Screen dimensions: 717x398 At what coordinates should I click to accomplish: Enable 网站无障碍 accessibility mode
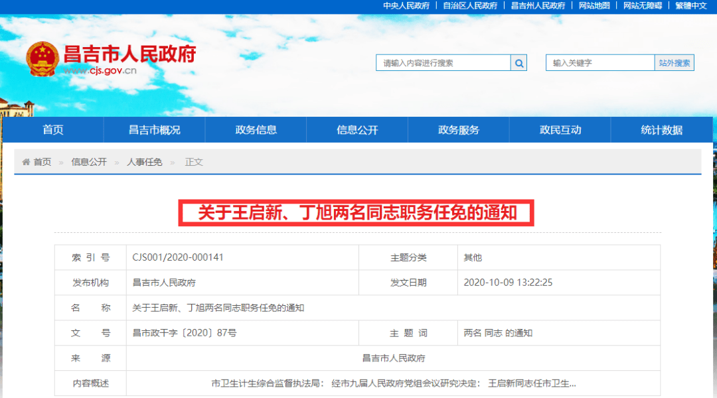(x=643, y=5)
